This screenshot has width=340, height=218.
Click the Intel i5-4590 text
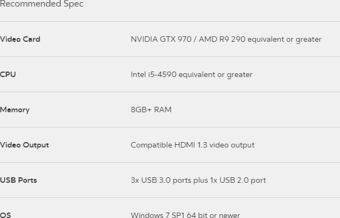pos(153,74)
